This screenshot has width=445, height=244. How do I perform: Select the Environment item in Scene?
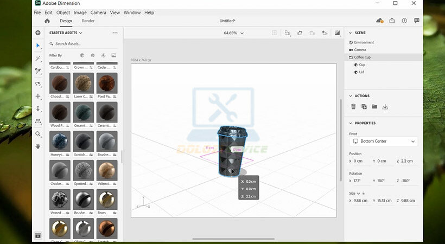[364, 42]
